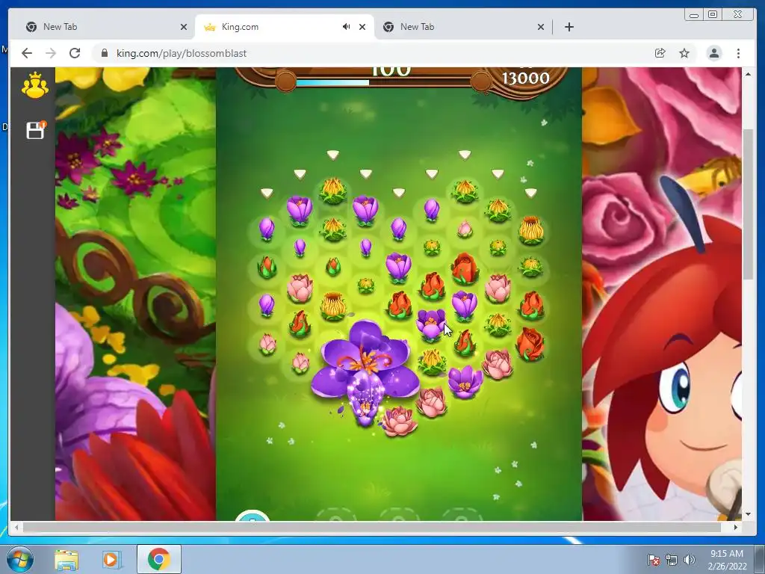
Task: Click the address bar URL king.com/play/blossomblast
Action: click(x=181, y=53)
